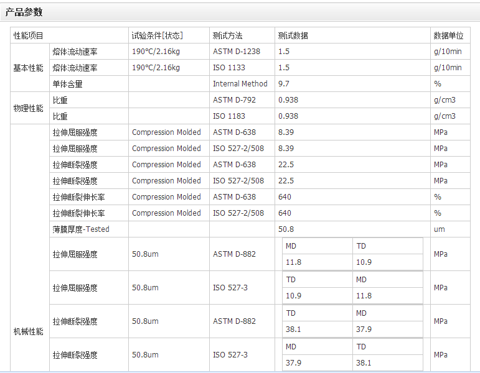This screenshot has width=480, height=373.
Task: Select the ISO 1133 test method
Action: click(x=229, y=68)
